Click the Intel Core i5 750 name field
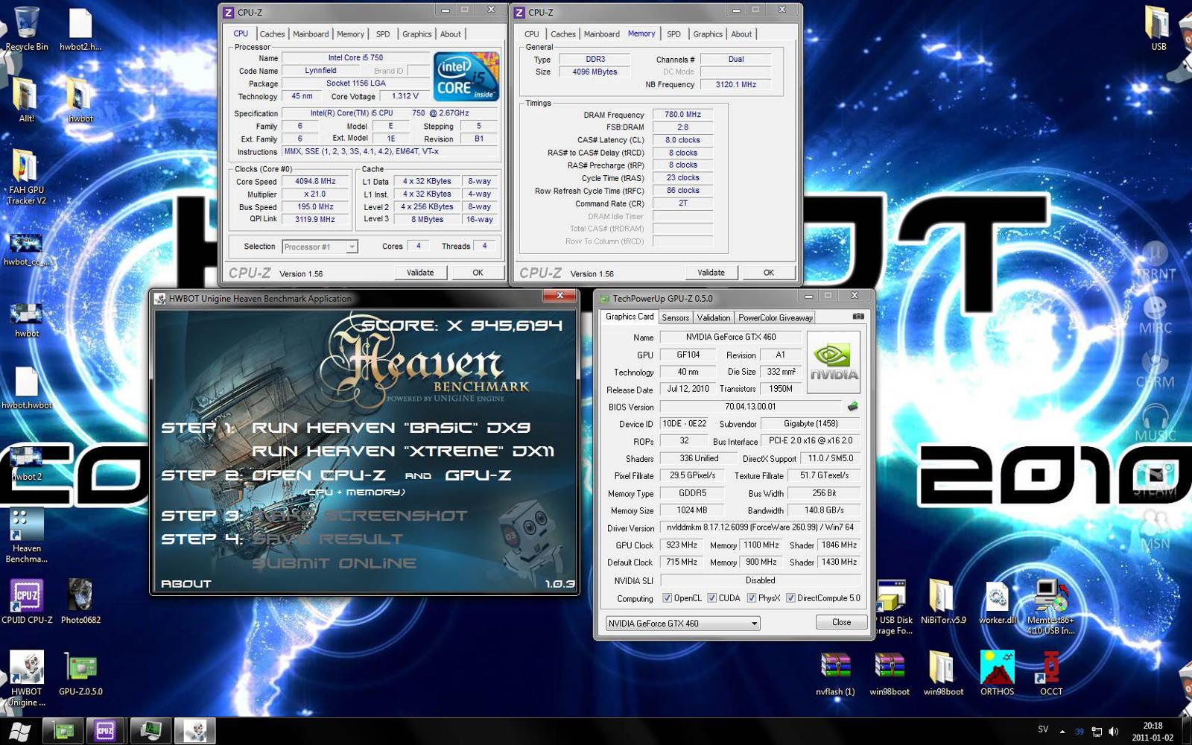The width and height of the screenshot is (1192, 745). (x=355, y=57)
